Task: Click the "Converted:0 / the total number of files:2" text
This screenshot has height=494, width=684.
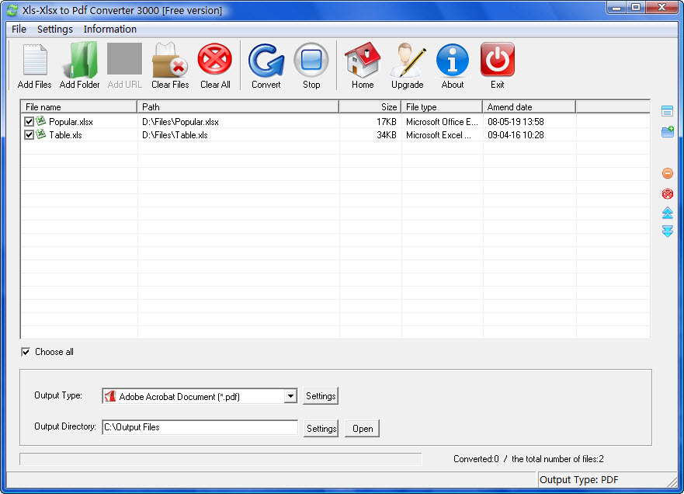Action: [529, 459]
